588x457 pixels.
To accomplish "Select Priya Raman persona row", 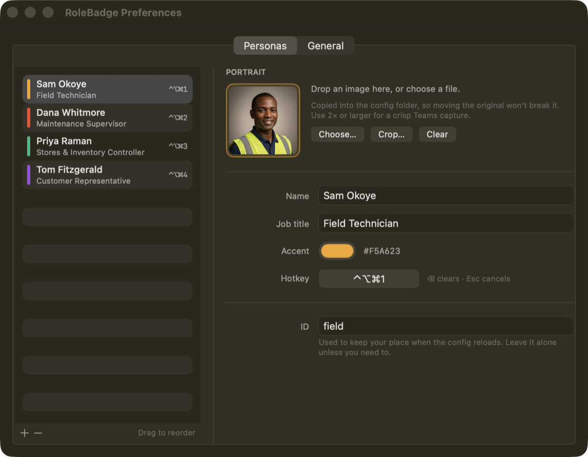I will [x=107, y=146].
